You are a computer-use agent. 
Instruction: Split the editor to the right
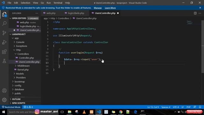pos(195,13)
